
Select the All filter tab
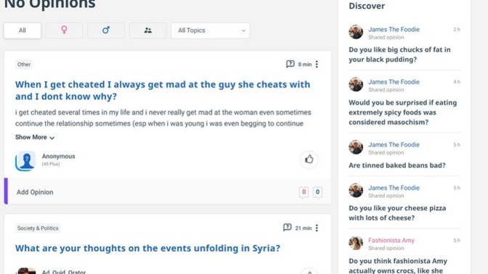tap(23, 30)
